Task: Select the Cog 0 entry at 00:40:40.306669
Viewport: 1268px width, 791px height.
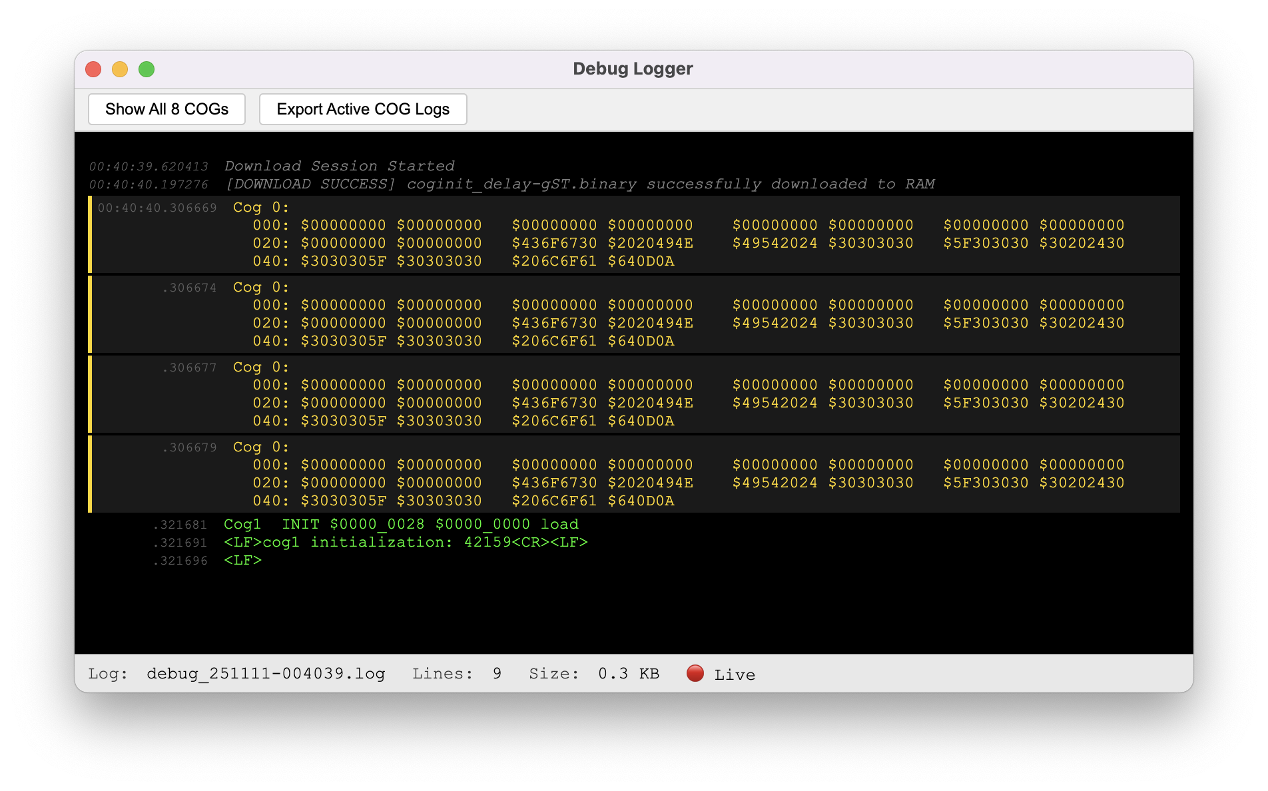Action: pos(260,208)
